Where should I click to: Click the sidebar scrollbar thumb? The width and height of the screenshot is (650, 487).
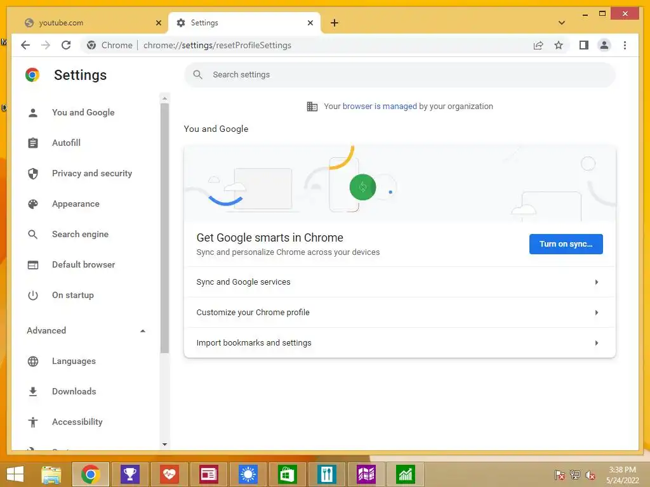[164, 228]
